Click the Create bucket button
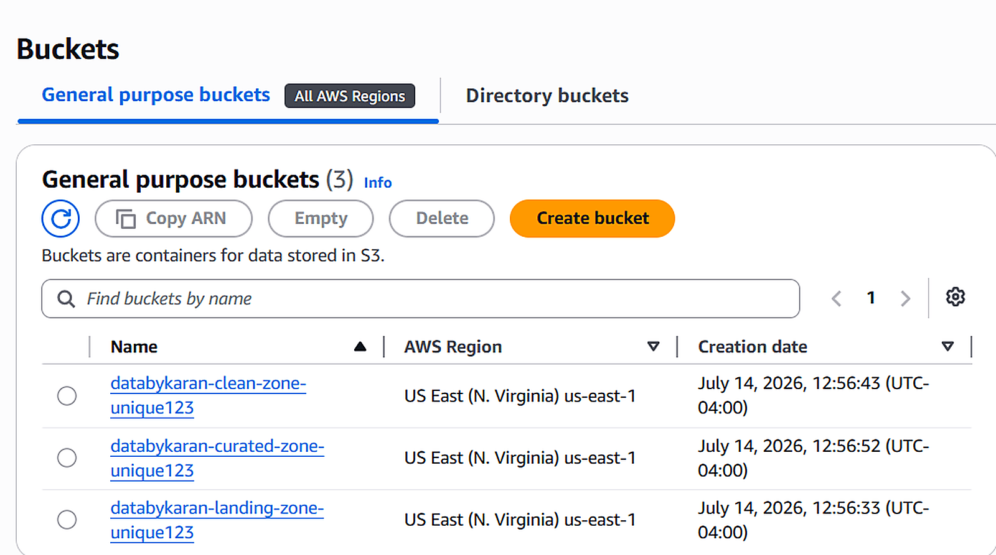Viewport: 996px width, 555px height. point(592,219)
